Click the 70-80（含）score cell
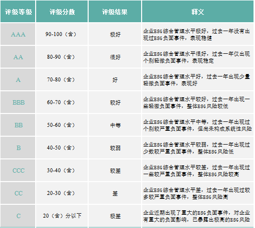The width and height of the screenshot is (255, 228). tap(62, 79)
